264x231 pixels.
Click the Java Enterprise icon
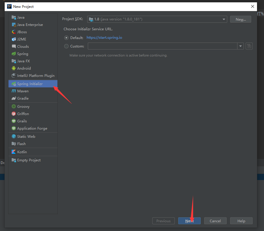(x=14, y=25)
